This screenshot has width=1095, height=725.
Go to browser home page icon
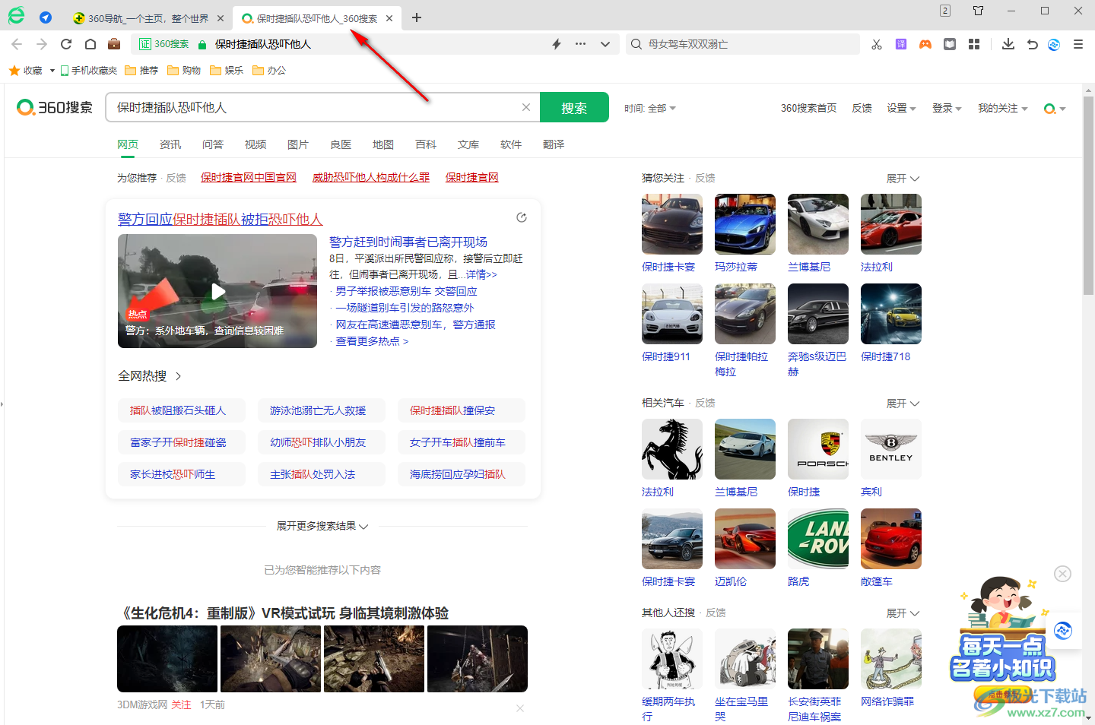pyautogui.click(x=90, y=44)
